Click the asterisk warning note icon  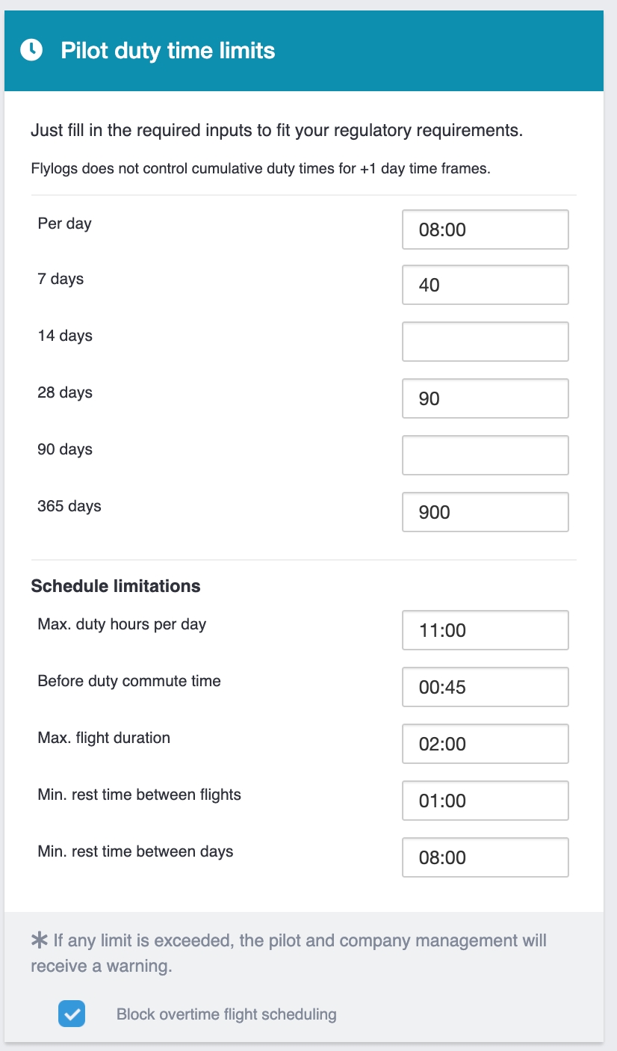[x=40, y=940]
